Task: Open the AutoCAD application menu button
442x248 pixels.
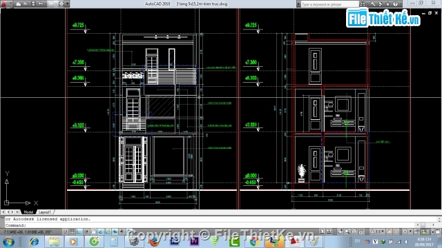Action: pos(3,4)
